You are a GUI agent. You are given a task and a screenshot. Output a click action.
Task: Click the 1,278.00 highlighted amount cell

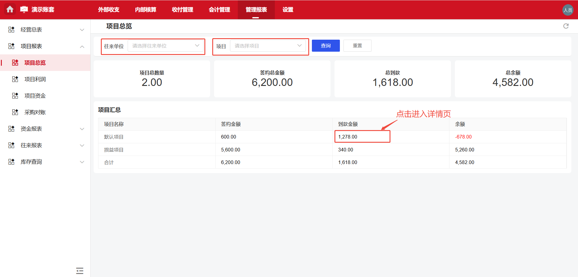[362, 136]
